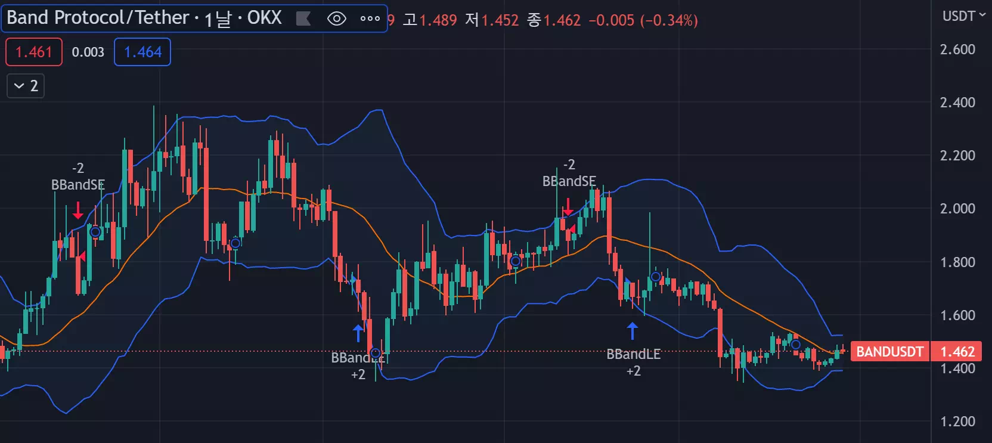
Task: Click the 2.600 price axis label
Action: pyautogui.click(x=957, y=49)
